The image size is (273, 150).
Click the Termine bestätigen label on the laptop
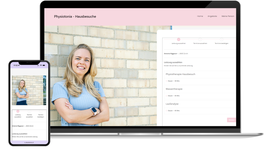click(x=221, y=43)
